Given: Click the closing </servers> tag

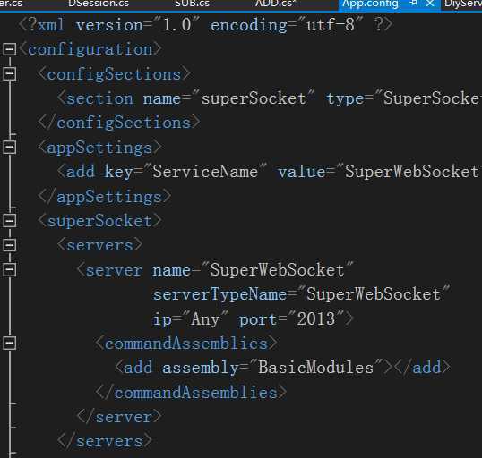Looking at the screenshot, I should [105, 441].
